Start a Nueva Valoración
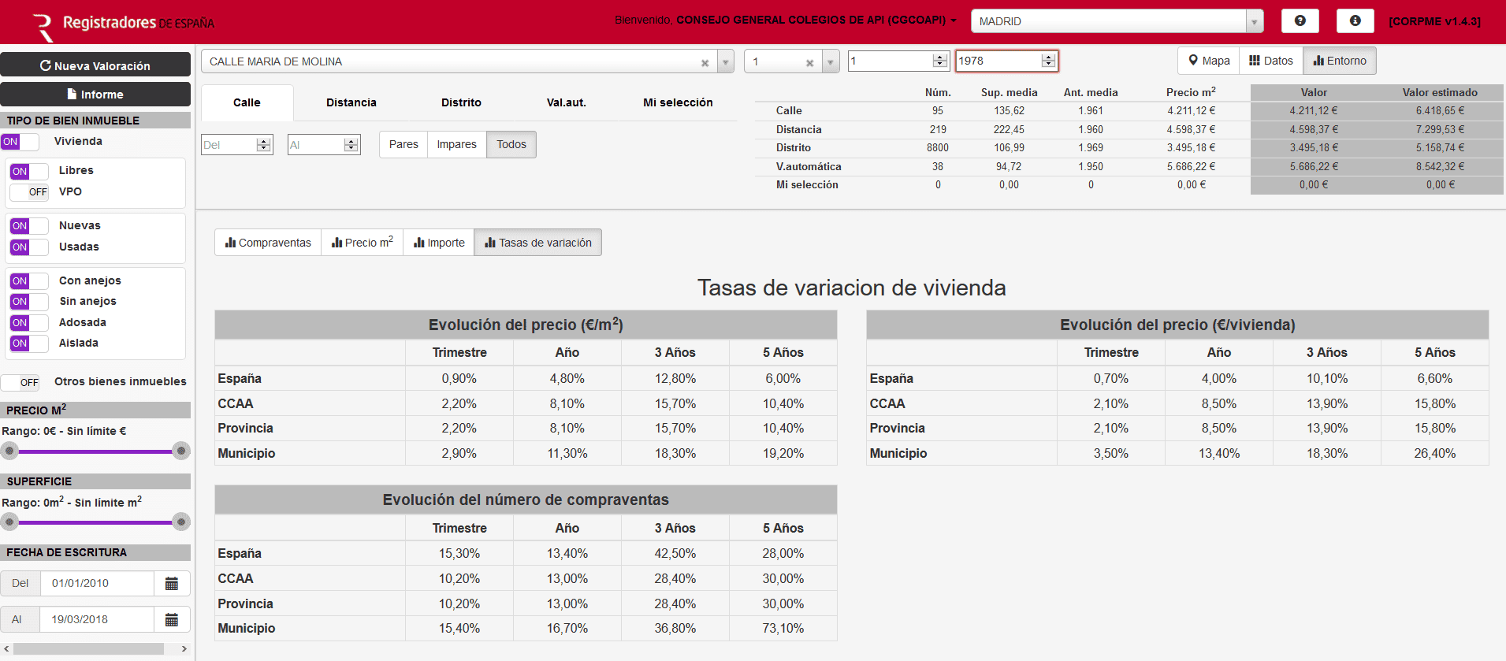Viewport: 1506px width, 661px height. (95, 65)
